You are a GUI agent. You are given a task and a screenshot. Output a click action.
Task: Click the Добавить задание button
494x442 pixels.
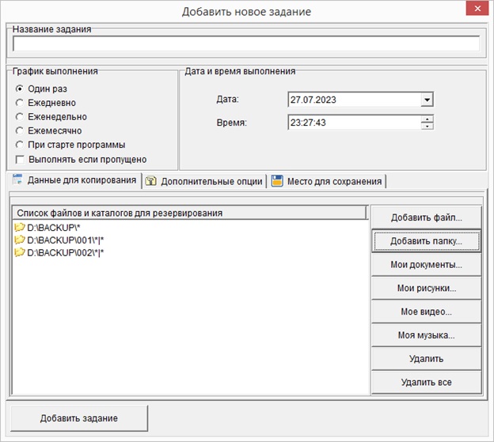(79, 418)
